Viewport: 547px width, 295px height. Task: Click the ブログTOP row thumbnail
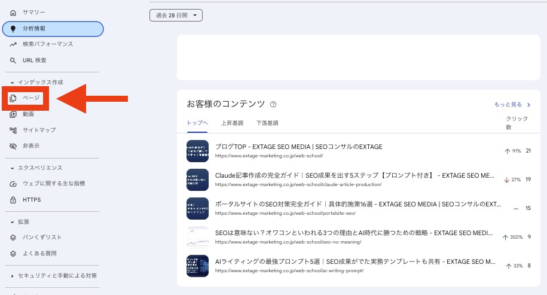pyautogui.click(x=197, y=151)
